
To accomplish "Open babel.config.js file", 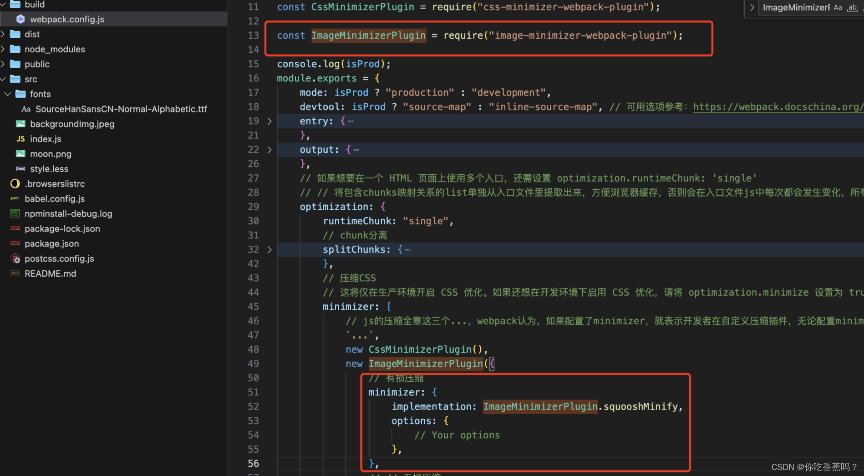I will [x=55, y=199].
